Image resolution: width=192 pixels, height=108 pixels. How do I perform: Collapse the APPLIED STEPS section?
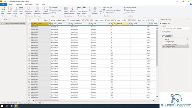[160, 36]
